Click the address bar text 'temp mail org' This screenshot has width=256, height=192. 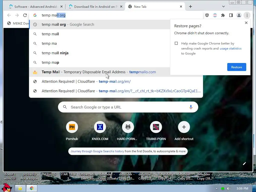(x=53, y=15)
